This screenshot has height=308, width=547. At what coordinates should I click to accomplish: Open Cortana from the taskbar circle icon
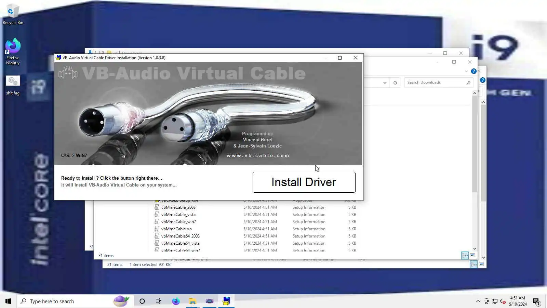(142, 301)
